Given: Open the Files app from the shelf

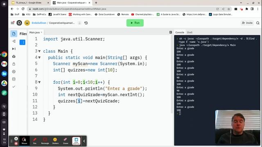Looking at the screenshot, I should 4,73.
